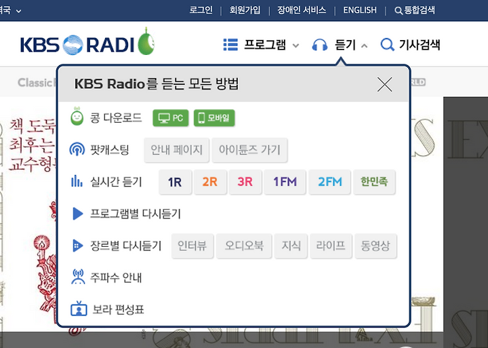This screenshot has width=488, height=348.
Task: Click the headphones listen icon
Action: (320, 45)
